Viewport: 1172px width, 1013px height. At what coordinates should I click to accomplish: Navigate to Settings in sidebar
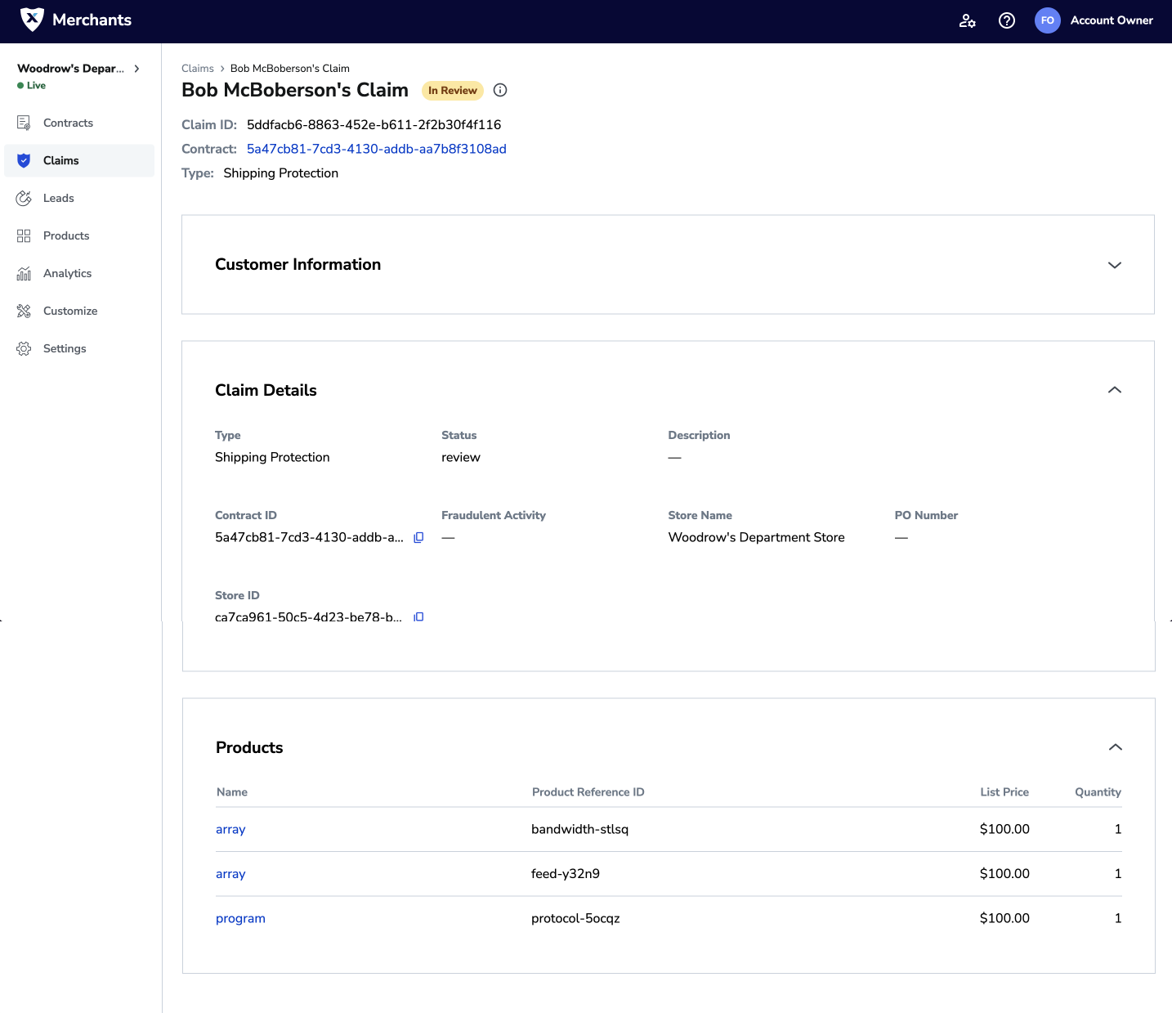(x=65, y=348)
